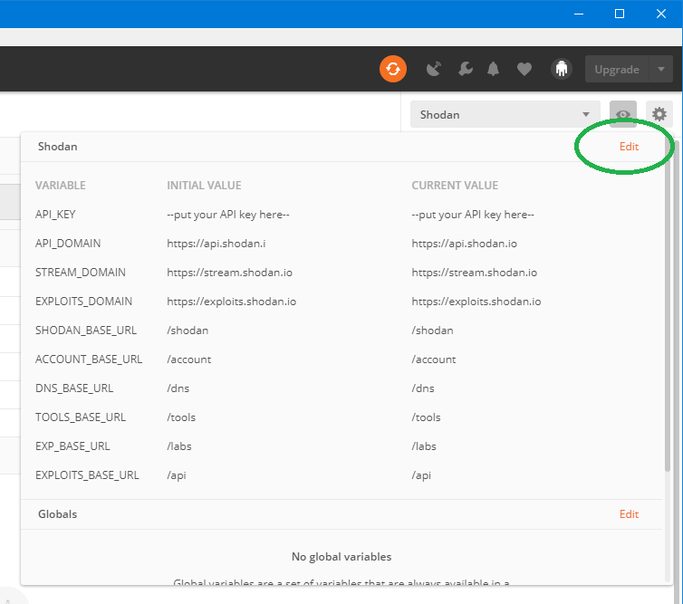Expand the Upgrade dropdown arrow
The width and height of the screenshot is (683, 604).
point(661,69)
